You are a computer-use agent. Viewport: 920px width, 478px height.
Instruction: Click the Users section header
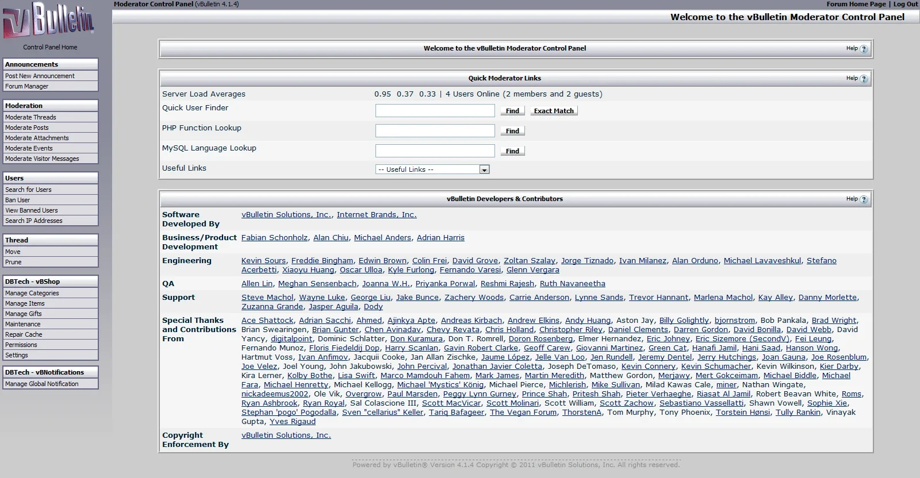point(51,178)
